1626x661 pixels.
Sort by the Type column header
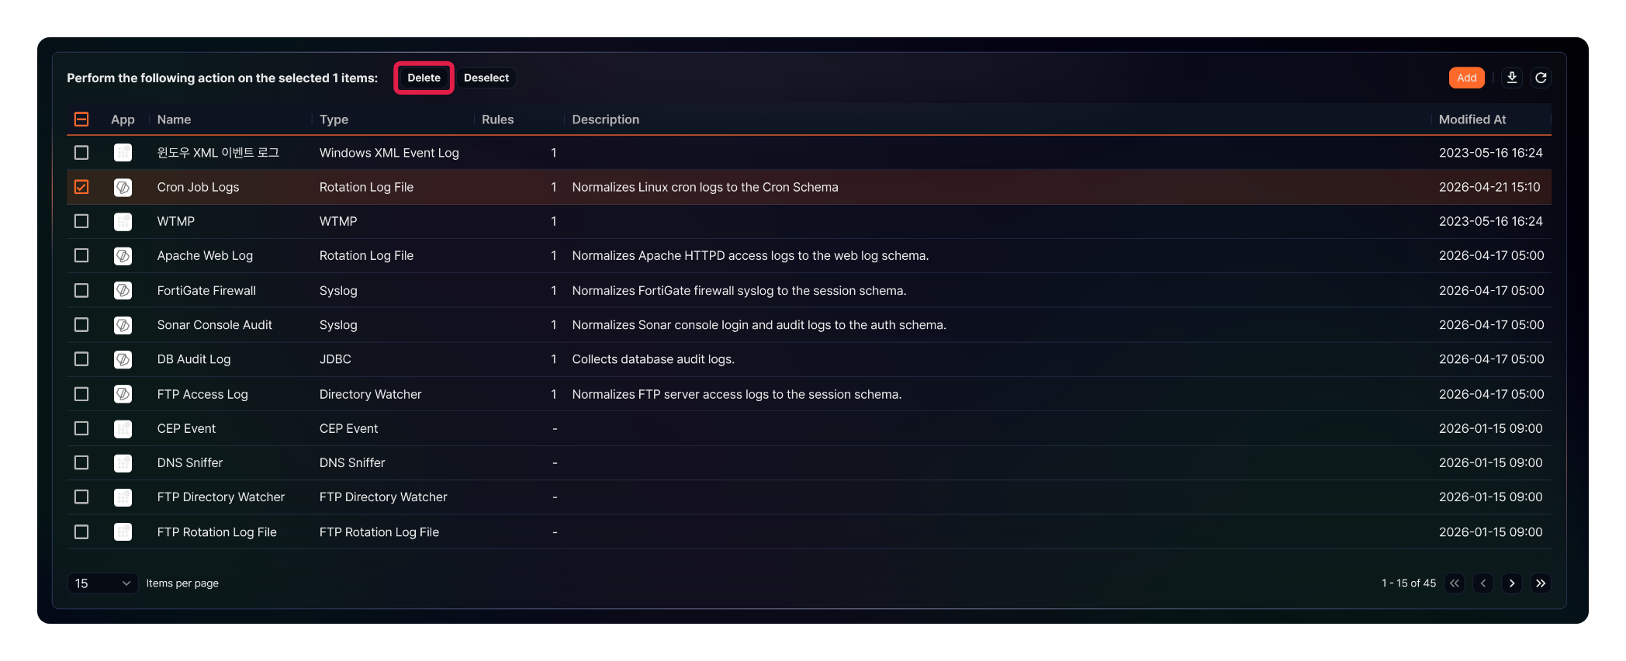pos(334,119)
